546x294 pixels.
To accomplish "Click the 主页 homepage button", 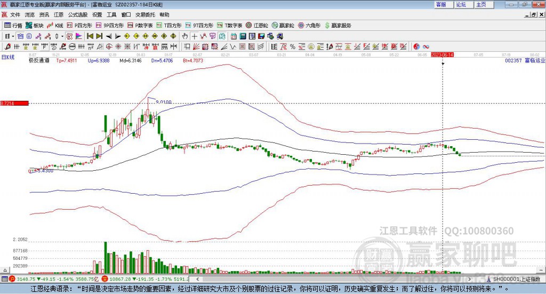I will point(484,4).
